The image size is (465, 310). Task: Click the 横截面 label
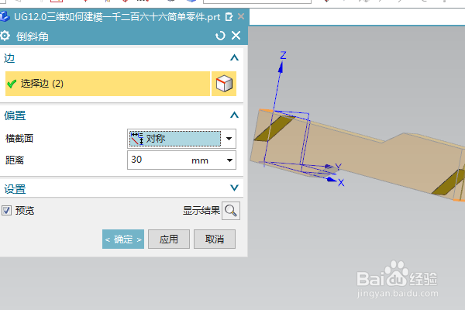click(19, 139)
